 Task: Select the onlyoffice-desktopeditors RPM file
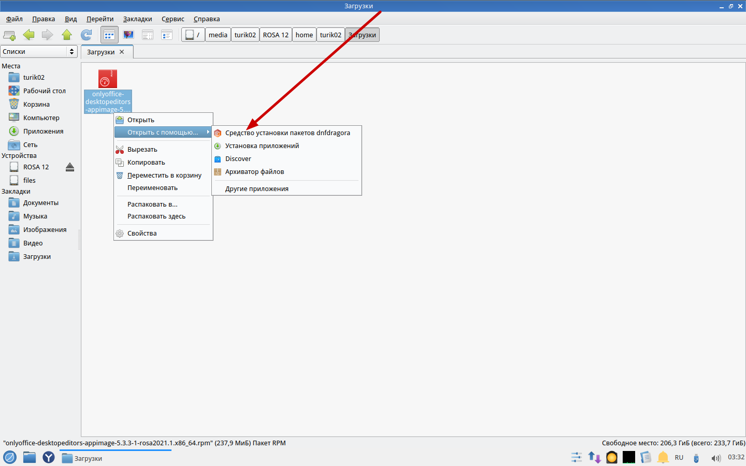click(108, 91)
